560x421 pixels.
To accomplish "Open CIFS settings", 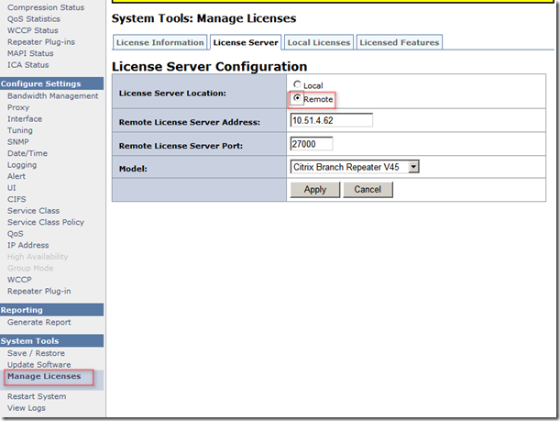I will tap(16, 199).
